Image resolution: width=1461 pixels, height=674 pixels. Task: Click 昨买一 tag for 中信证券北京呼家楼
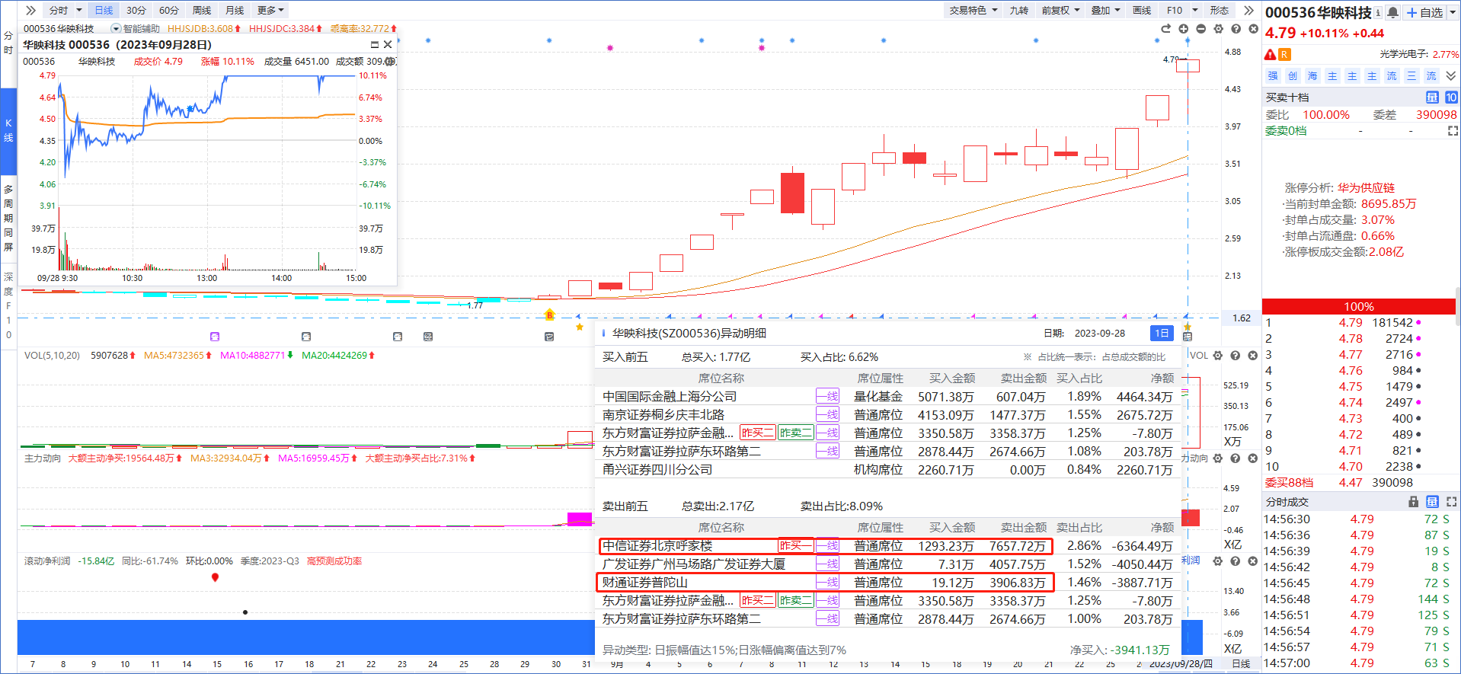[x=795, y=545]
